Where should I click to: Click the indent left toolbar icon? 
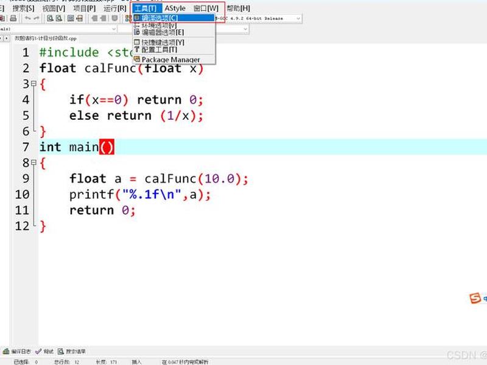(94, 18)
